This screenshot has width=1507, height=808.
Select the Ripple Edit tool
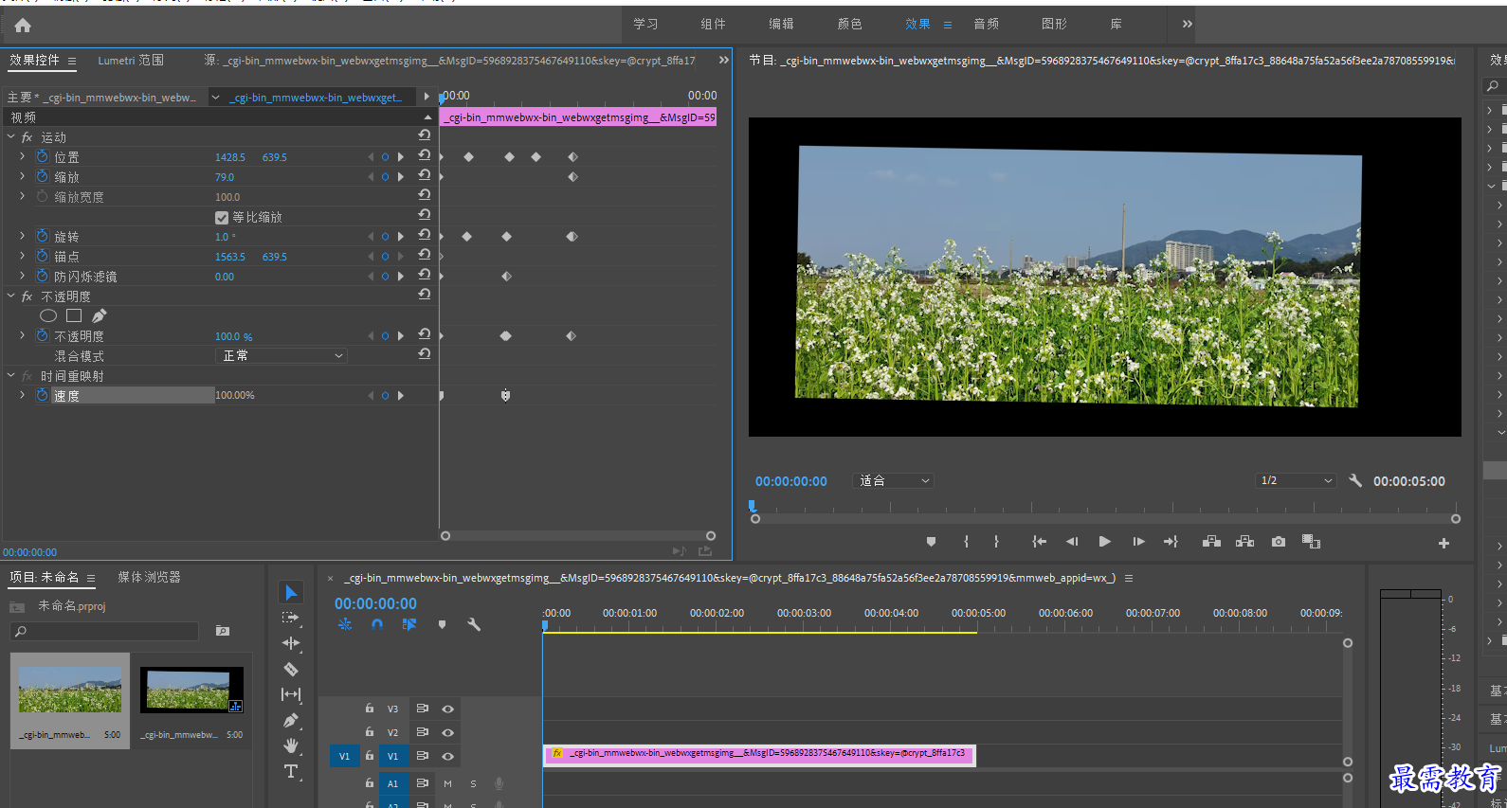point(291,643)
